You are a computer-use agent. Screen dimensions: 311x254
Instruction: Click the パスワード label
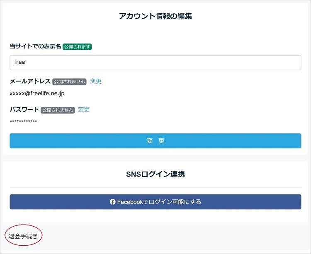pyautogui.click(x=24, y=109)
